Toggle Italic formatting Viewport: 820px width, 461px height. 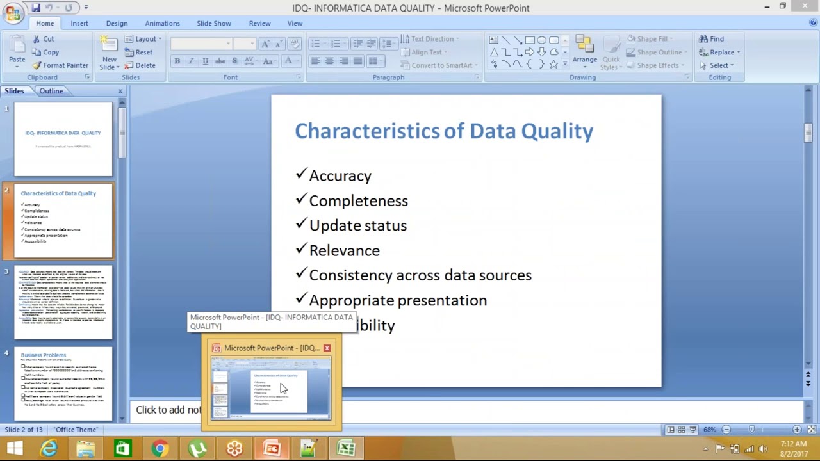[x=191, y=61]
